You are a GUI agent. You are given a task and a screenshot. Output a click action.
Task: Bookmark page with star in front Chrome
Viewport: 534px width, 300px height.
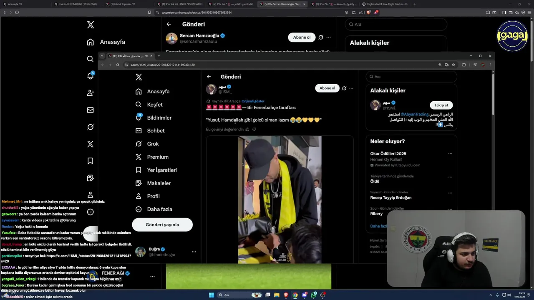point(453,65)
